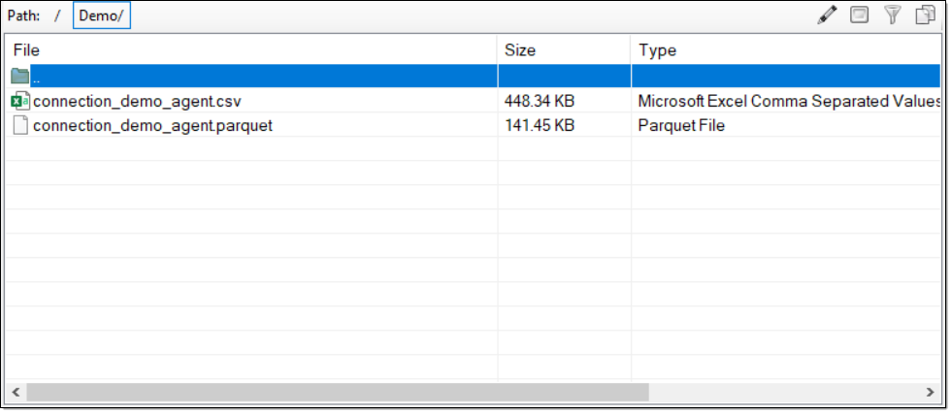Sort by the Type column header
The height and width of the screenshot is (413, 951).
click(657, 50)
